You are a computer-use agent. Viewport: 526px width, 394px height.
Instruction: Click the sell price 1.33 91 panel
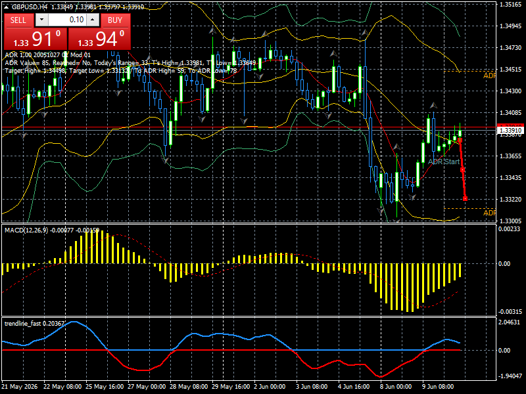point(36,39)
